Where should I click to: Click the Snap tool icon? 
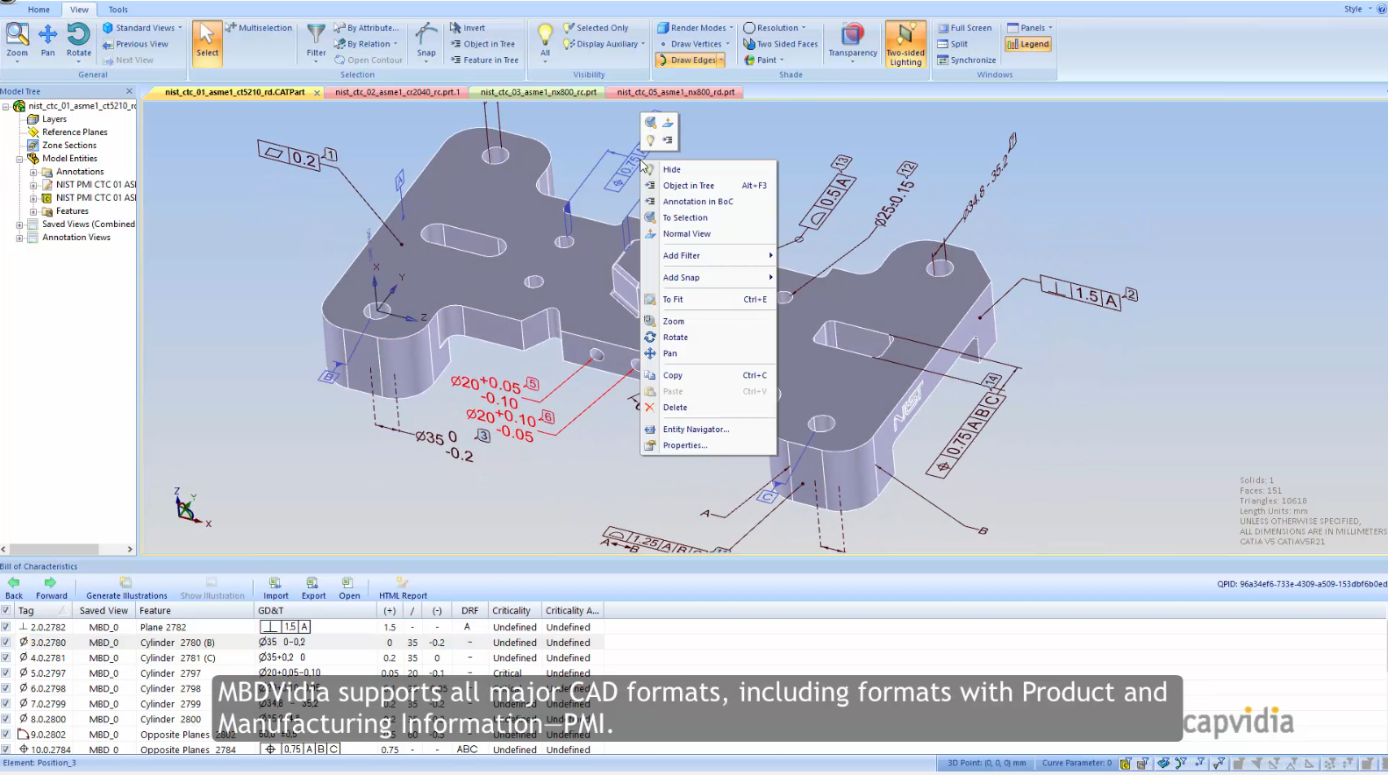click(426, 40)
